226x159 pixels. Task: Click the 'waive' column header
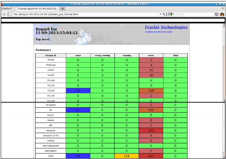click(x=78, y=55)
